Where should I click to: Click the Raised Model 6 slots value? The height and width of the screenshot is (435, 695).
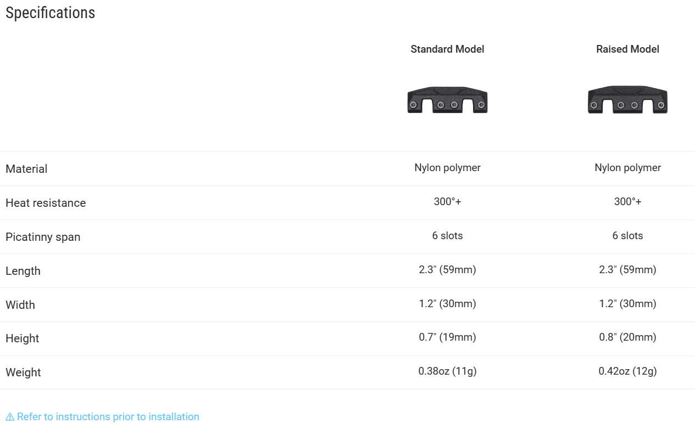click(627, 236)
